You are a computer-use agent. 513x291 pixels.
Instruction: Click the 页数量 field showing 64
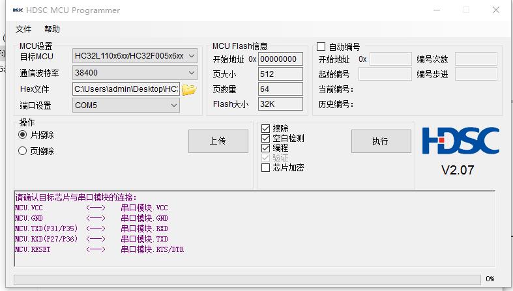pos(281,89)
